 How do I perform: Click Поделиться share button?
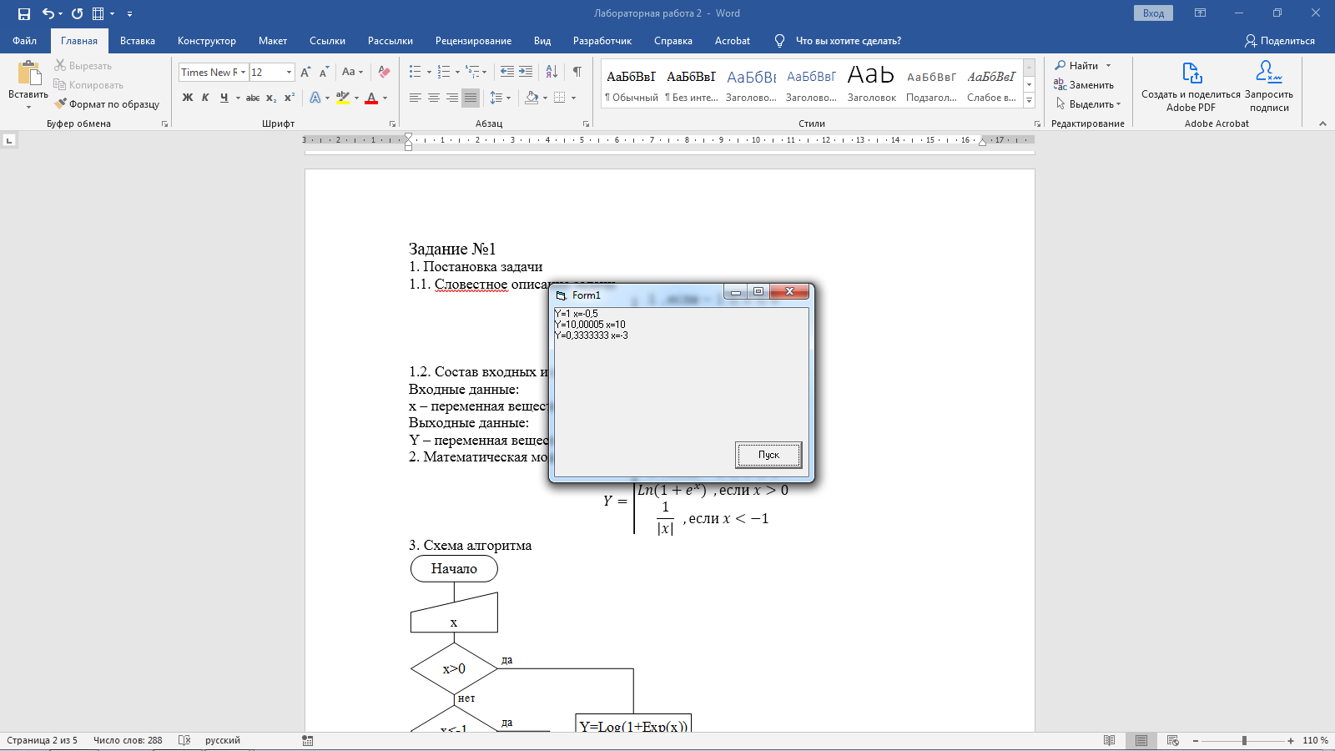point(1280,40)
